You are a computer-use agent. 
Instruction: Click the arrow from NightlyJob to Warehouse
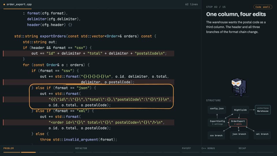(252, 110)
